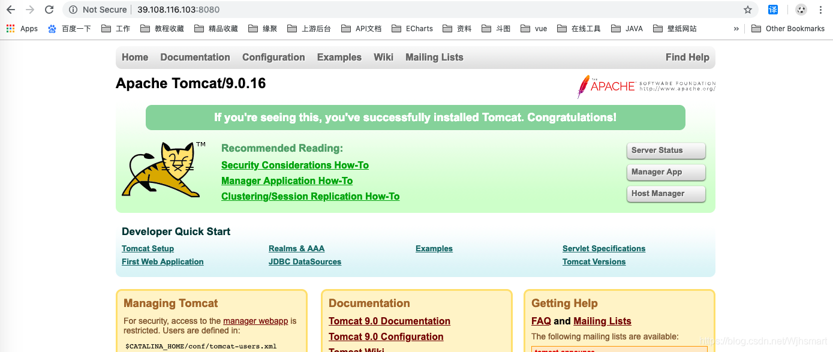Click the Server Status button
Viewport: 833px width, 352px height.
coord(666,151)
